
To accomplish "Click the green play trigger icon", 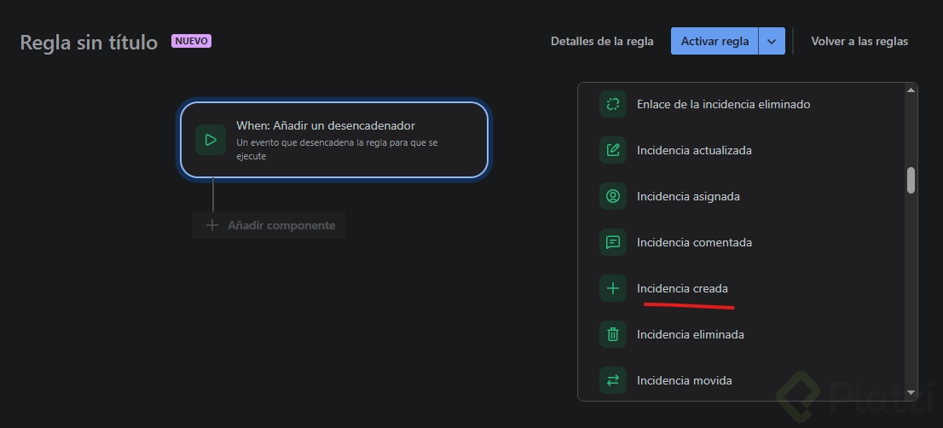I will click(211, 140).
